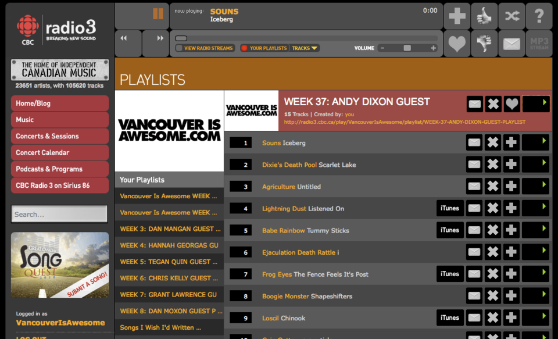Favorite the Week 37 playlist with heart
The image size is (558, 339).
(x=512, y=104)
